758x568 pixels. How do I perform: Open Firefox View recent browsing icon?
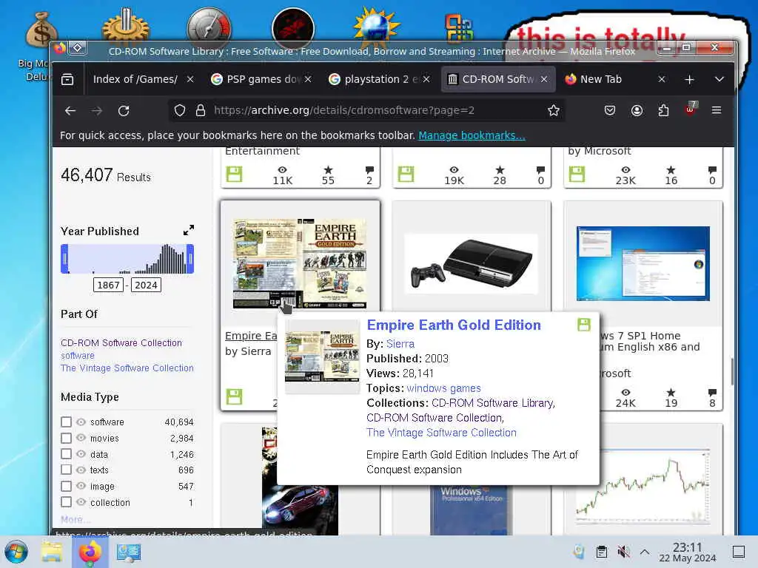tap(67, 79)
